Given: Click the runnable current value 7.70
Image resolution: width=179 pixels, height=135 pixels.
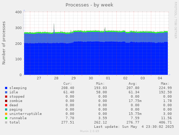Looking at the screenshot, I should (x=70, y=118).
